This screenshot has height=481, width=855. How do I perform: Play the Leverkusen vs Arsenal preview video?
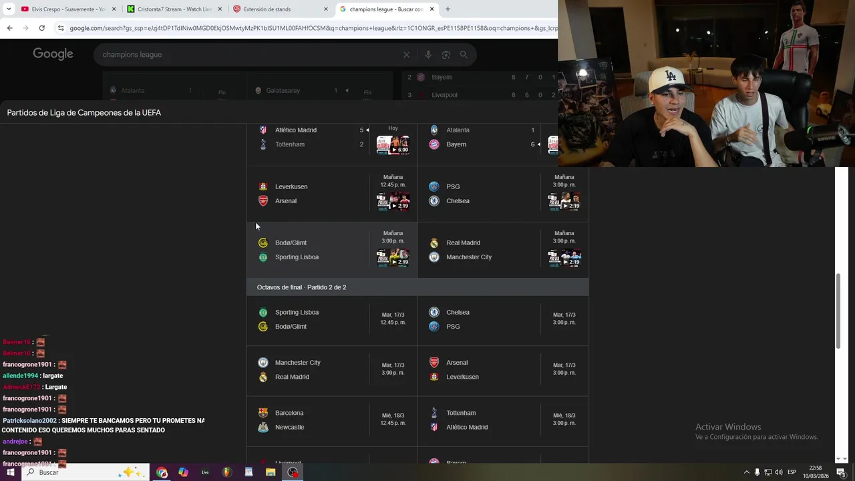coord(393,201)
